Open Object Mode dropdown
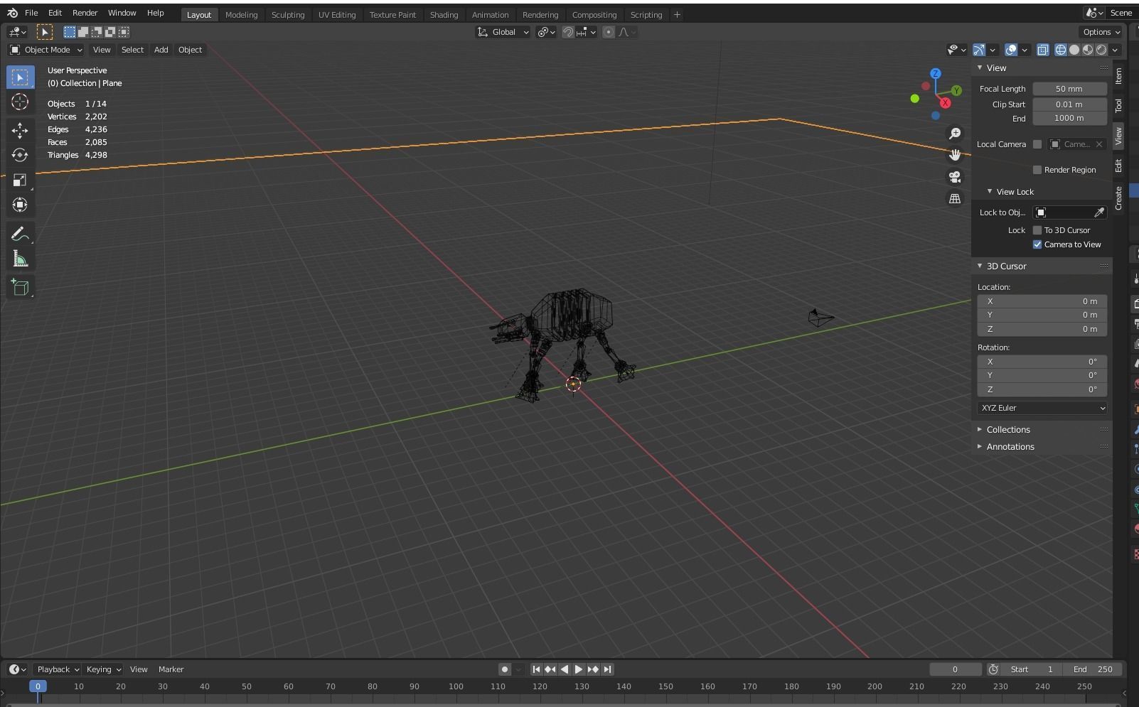Viewport: 1139px width, 707px height. [x=46, y=50]
